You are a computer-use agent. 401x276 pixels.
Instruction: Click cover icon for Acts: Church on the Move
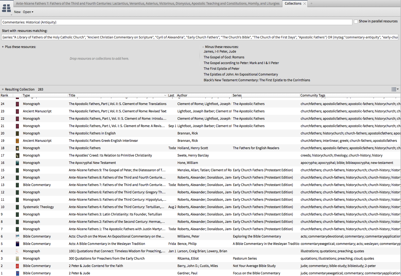[17, 236]
